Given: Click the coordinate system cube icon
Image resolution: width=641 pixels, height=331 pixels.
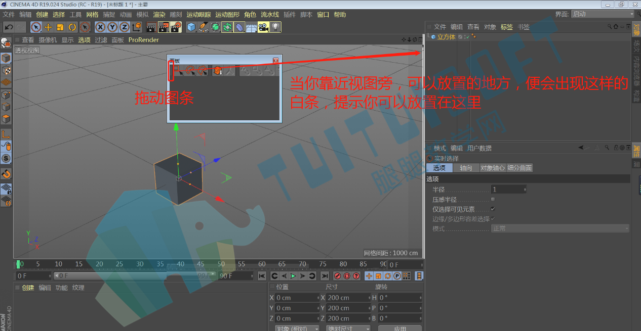Looking at the screenshot, I should coord(137,27).
